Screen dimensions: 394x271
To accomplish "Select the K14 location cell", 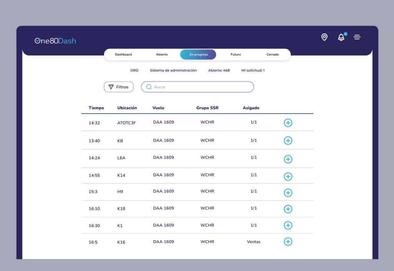I will [121, 175].
